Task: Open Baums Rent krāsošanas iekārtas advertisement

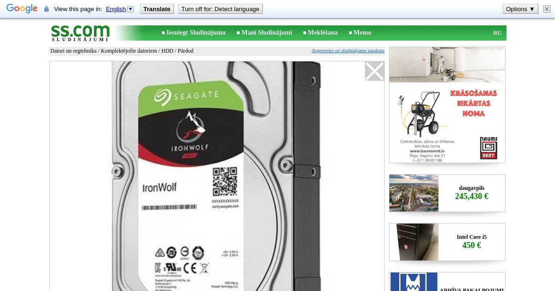Action: pos(447,105)
